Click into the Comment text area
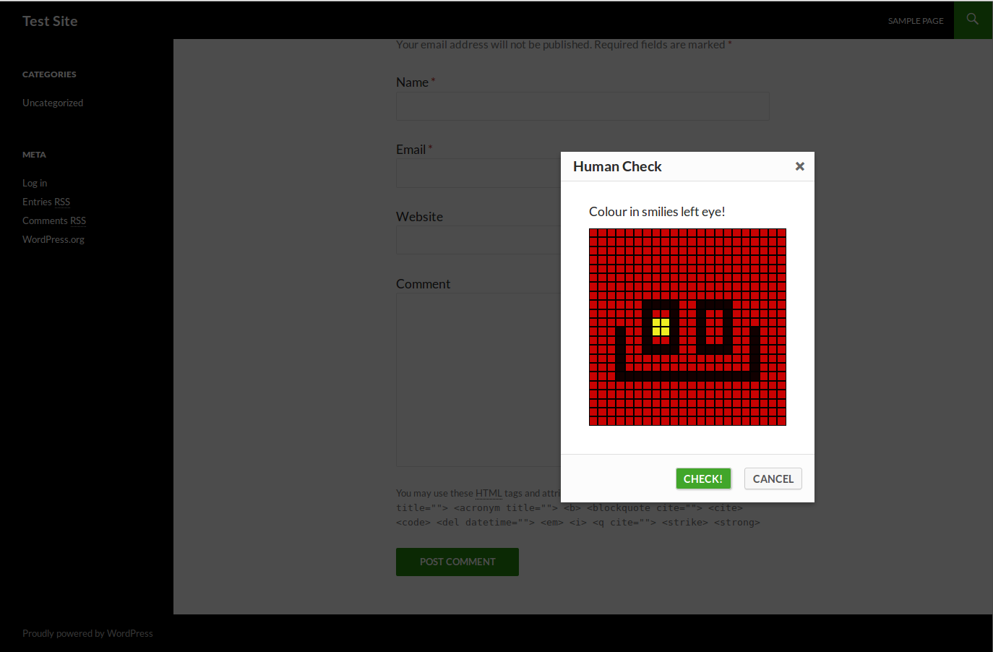Image resolution: width=993 pixels, height=652 pixels. point(478,379)
